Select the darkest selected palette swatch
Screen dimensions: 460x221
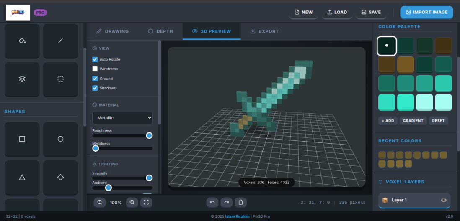pyautogui.click(x=387, y=46)
